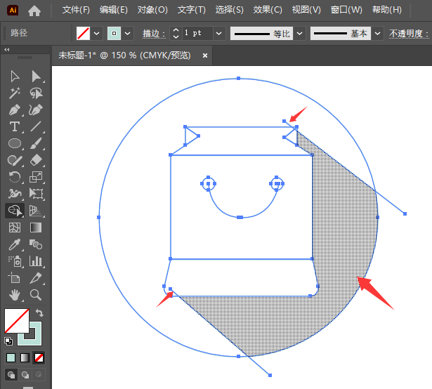Screen dimensions: 432x389
Task: Select the Perspective Grid tool
Action: pos(36,211)
